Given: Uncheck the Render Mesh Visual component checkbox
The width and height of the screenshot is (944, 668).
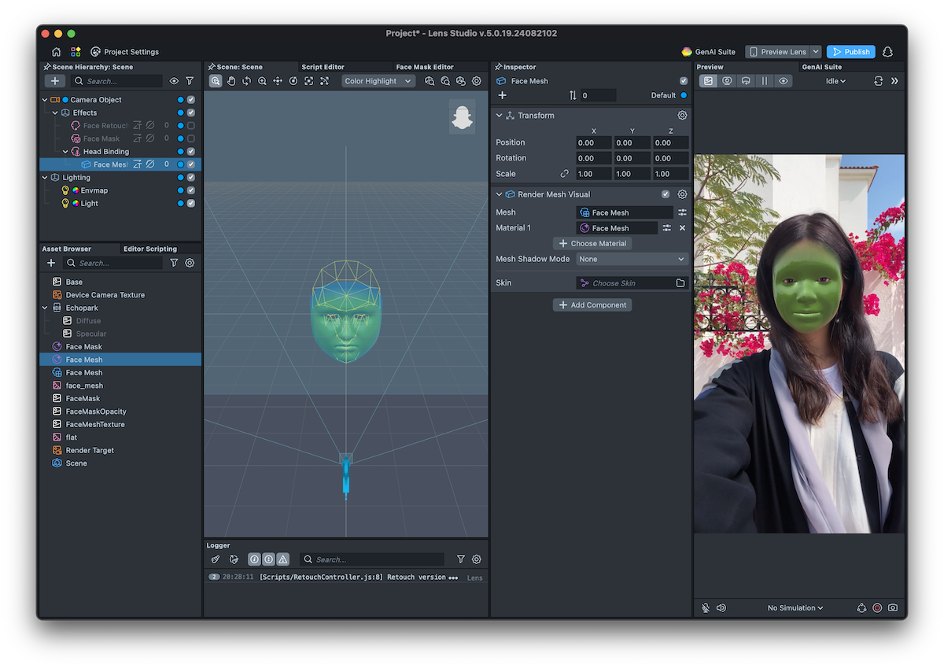Looking at the screenshot, I should point(666,194).
